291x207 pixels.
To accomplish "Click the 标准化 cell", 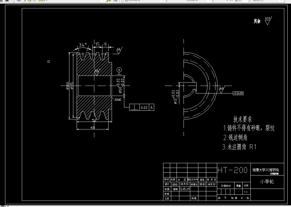I will [x=194, y=184].
